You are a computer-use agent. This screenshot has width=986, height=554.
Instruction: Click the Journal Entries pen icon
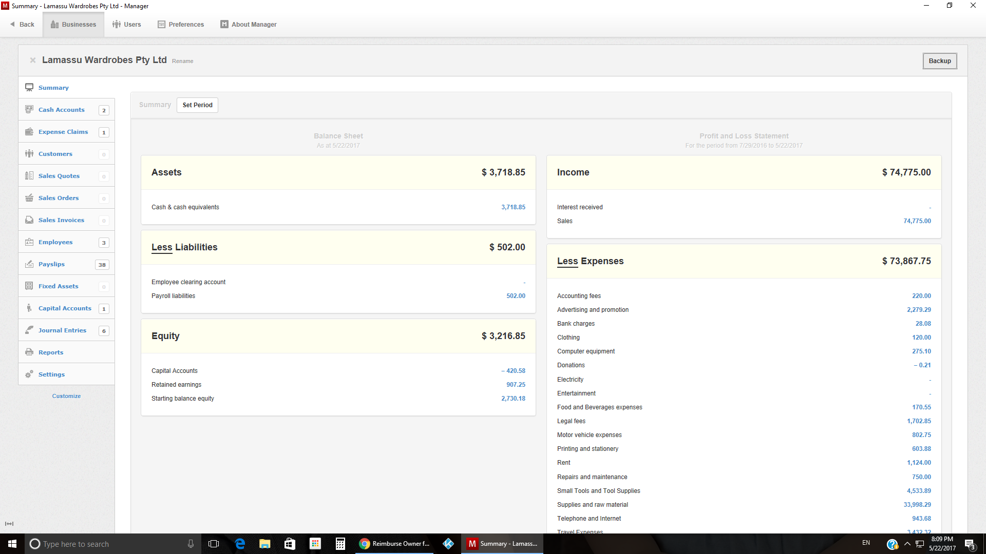click(x=29, y=330)
